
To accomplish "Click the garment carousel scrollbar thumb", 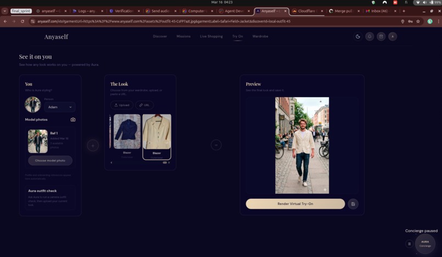I will coord(165,163).
